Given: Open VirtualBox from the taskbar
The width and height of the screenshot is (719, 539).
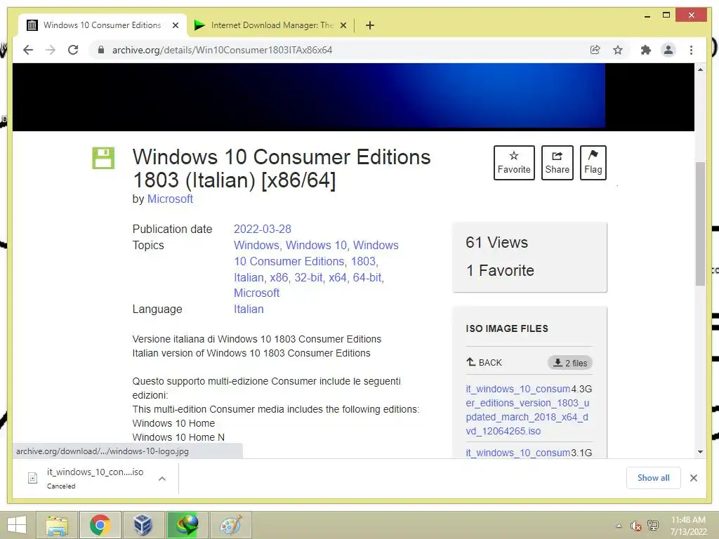Looking at the screenshot, I should (x=143, y=525).
